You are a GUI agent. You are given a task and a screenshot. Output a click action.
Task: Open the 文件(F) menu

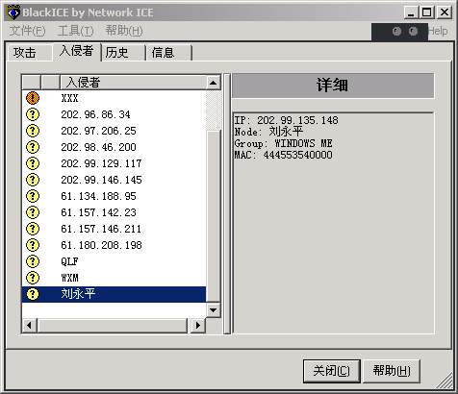[x=27, y=31]
